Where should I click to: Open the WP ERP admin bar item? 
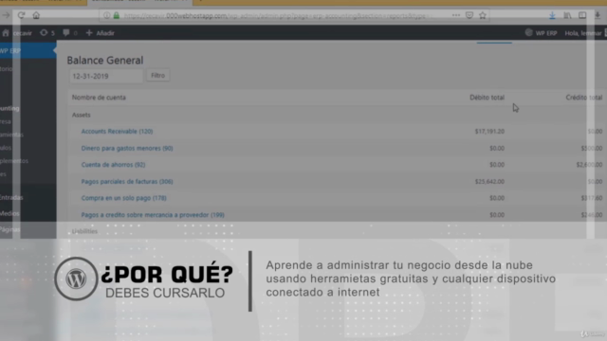[542, 33]
